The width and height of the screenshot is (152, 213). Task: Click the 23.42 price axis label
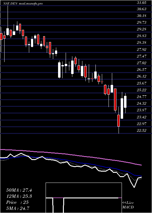click(141, 117)
